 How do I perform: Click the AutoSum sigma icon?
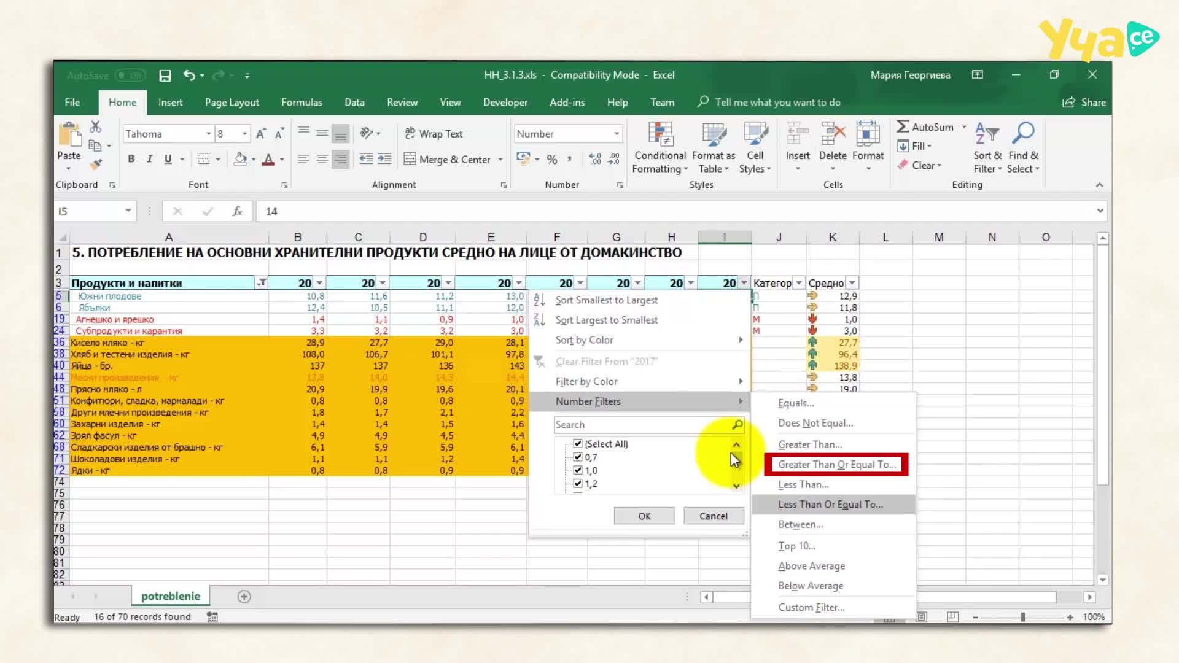point(903,126)
